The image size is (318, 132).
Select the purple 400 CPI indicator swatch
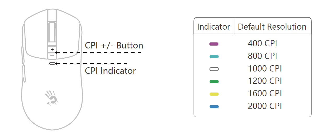[x=214, y=44]
